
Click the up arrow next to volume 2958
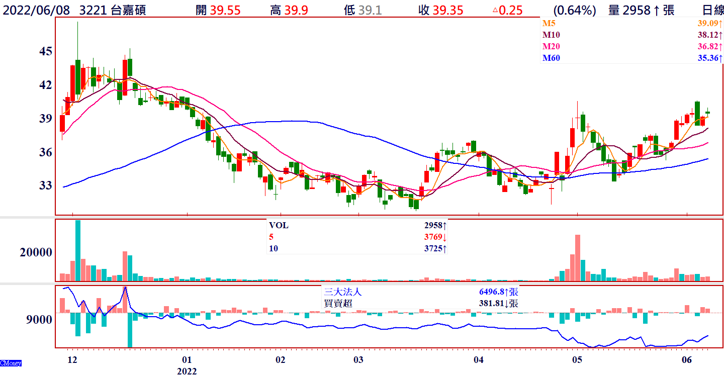656,11
